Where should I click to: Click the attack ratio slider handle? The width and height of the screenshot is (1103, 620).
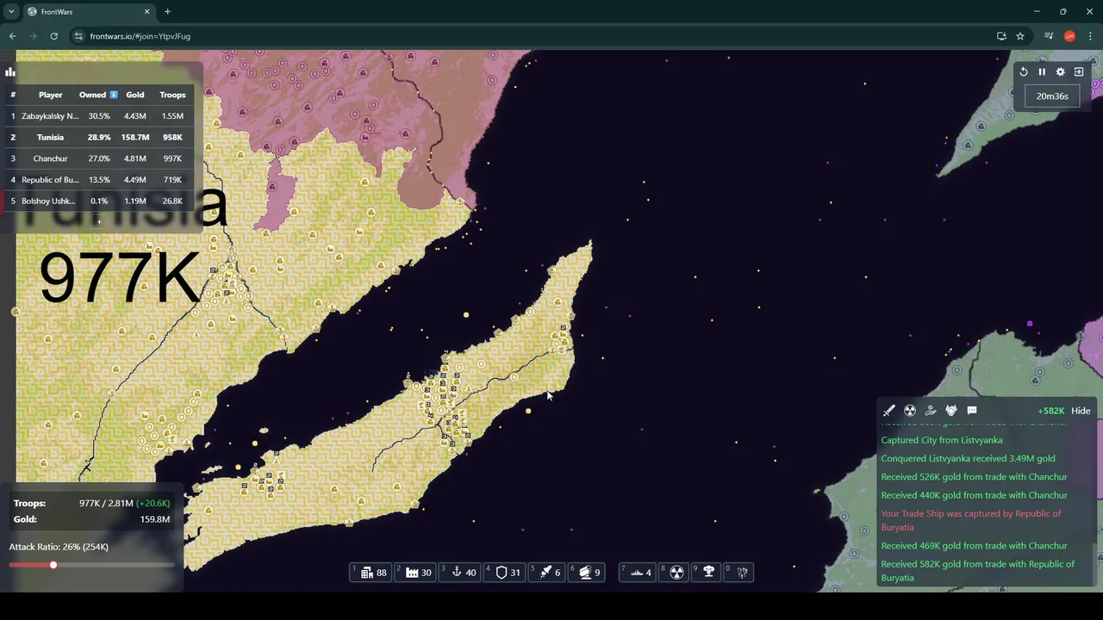point(53,565)
